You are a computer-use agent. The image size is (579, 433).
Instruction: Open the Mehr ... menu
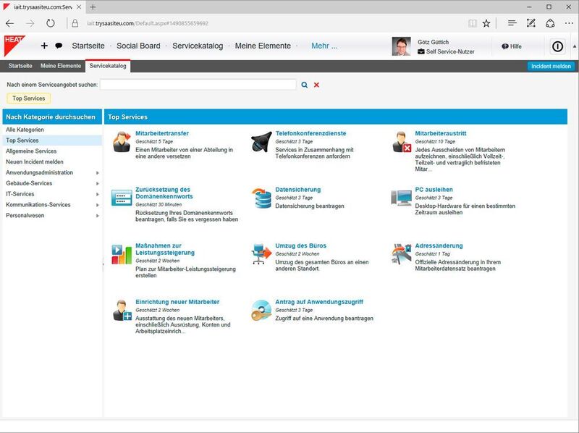tap(324, 46)
